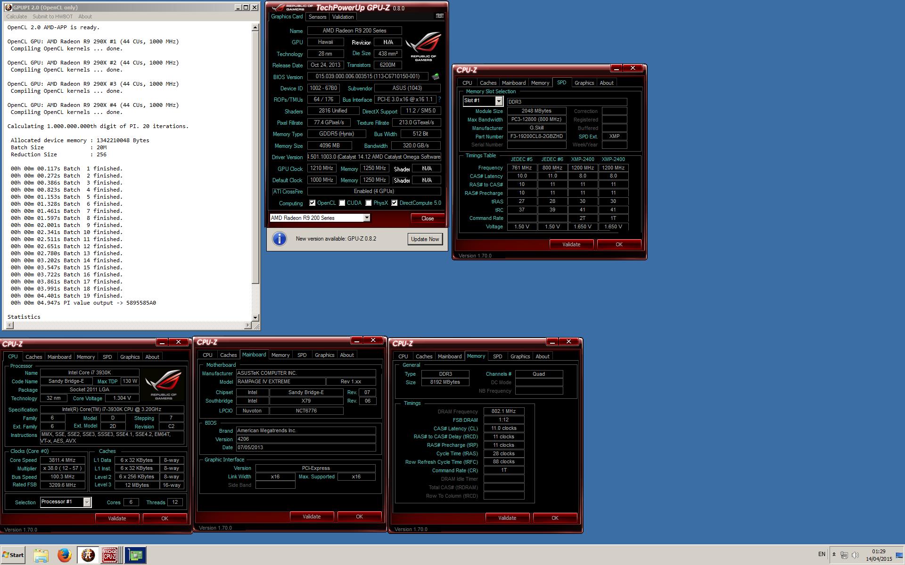
Task: Click the GPUPI vertical scrollbar thumb
Action: pos(255,158)
